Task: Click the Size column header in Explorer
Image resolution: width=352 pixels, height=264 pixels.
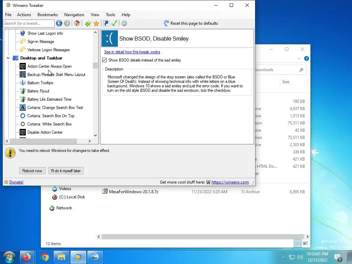Action: [x=286, y=82]
